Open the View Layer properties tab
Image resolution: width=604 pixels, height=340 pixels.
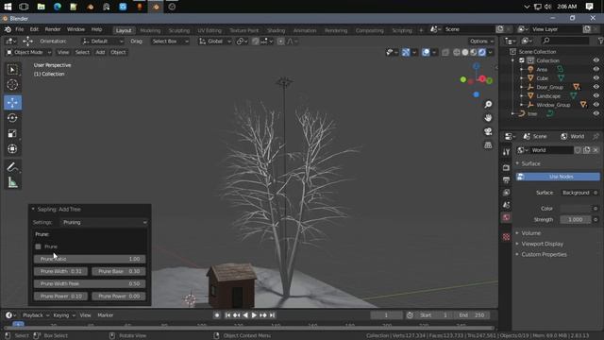point(506,193)
